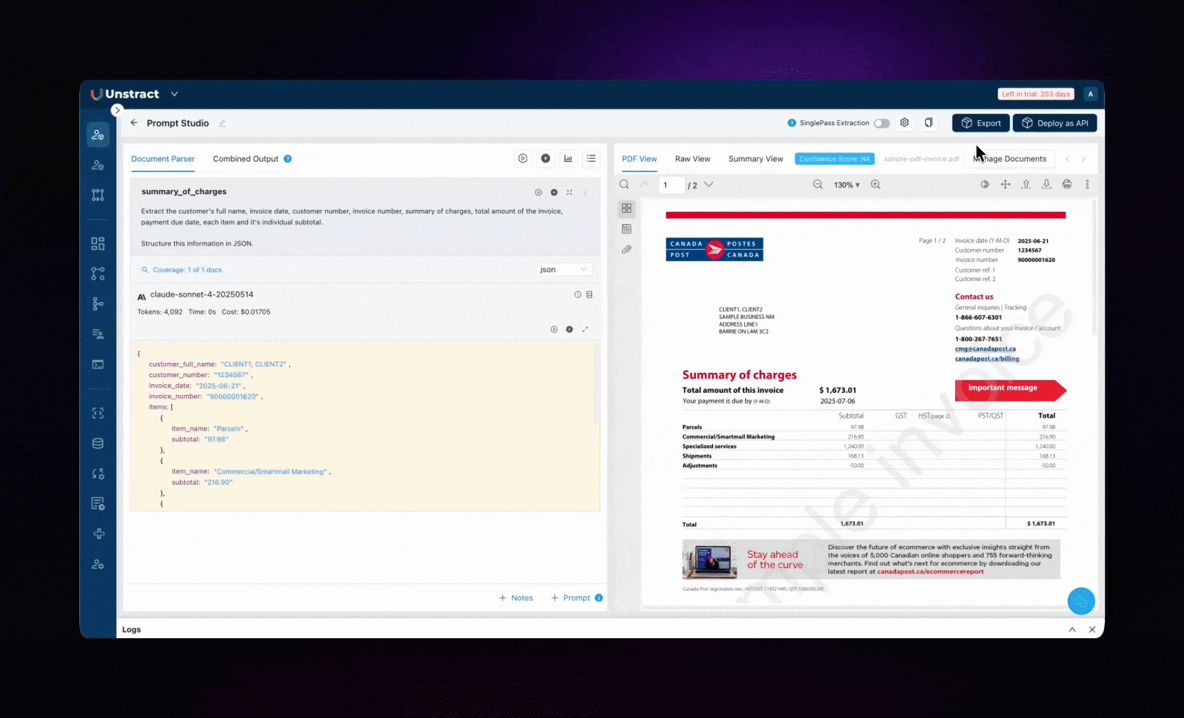Screen dimensions: 1184x718
Task: Open the json output type dropdown
Action: (x=564, y=270)
